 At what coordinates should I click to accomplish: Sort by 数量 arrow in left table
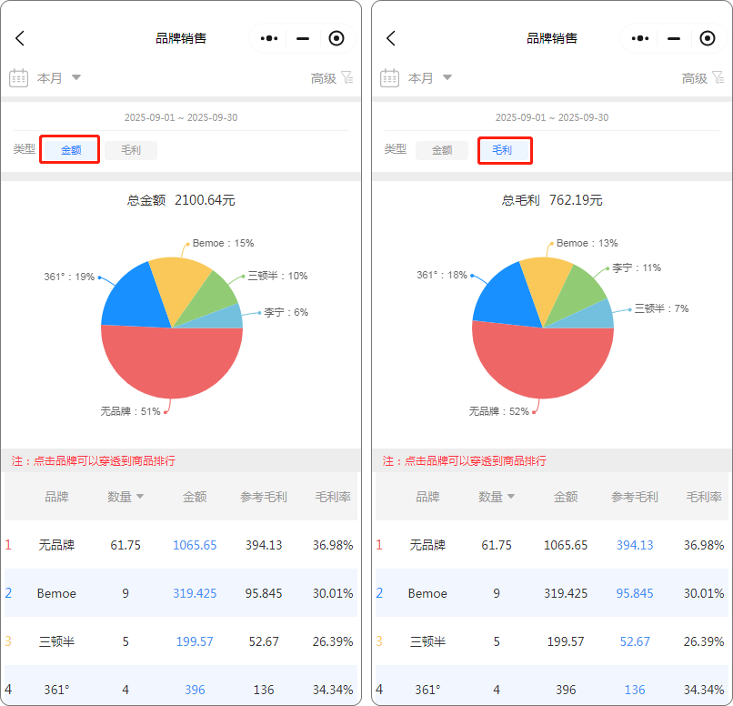point(140,497)
